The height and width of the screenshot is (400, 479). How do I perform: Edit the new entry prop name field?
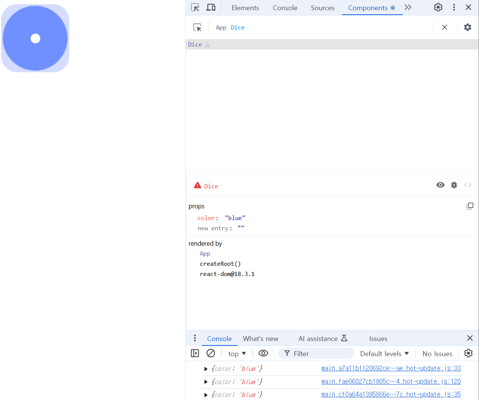pyautogui.click(x=213, y=228)
